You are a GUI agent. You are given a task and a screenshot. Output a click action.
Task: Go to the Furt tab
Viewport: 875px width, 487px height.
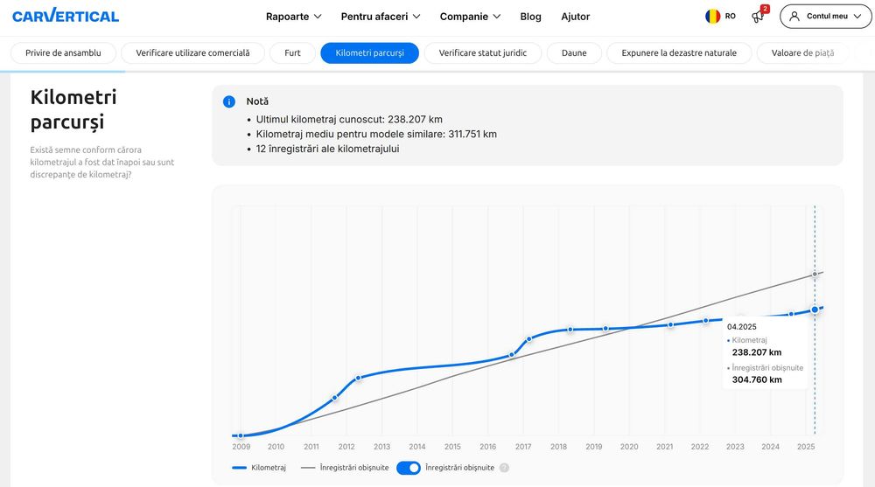coord(292,53)
